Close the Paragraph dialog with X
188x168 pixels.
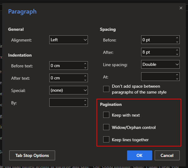tap(180, 8)
